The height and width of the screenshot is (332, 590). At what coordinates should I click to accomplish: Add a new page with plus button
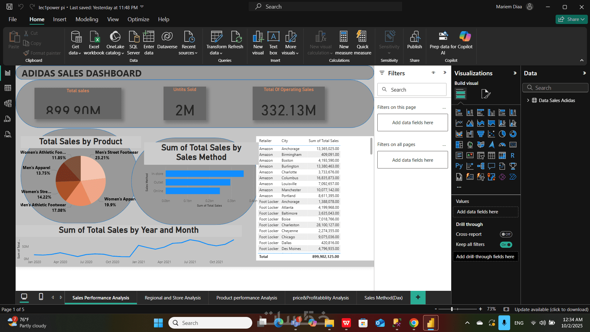coord(418,297)
